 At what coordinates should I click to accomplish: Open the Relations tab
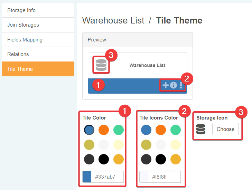pos(38,54)
